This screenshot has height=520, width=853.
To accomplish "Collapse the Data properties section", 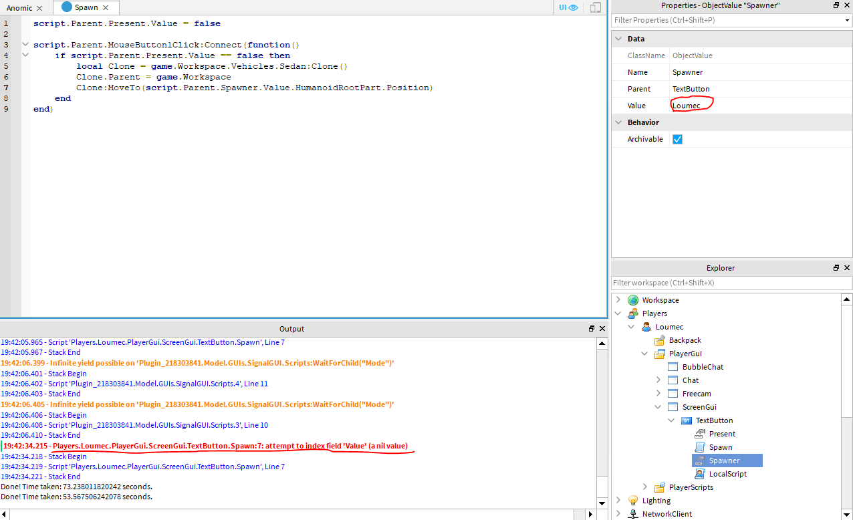I will [618, 39].
